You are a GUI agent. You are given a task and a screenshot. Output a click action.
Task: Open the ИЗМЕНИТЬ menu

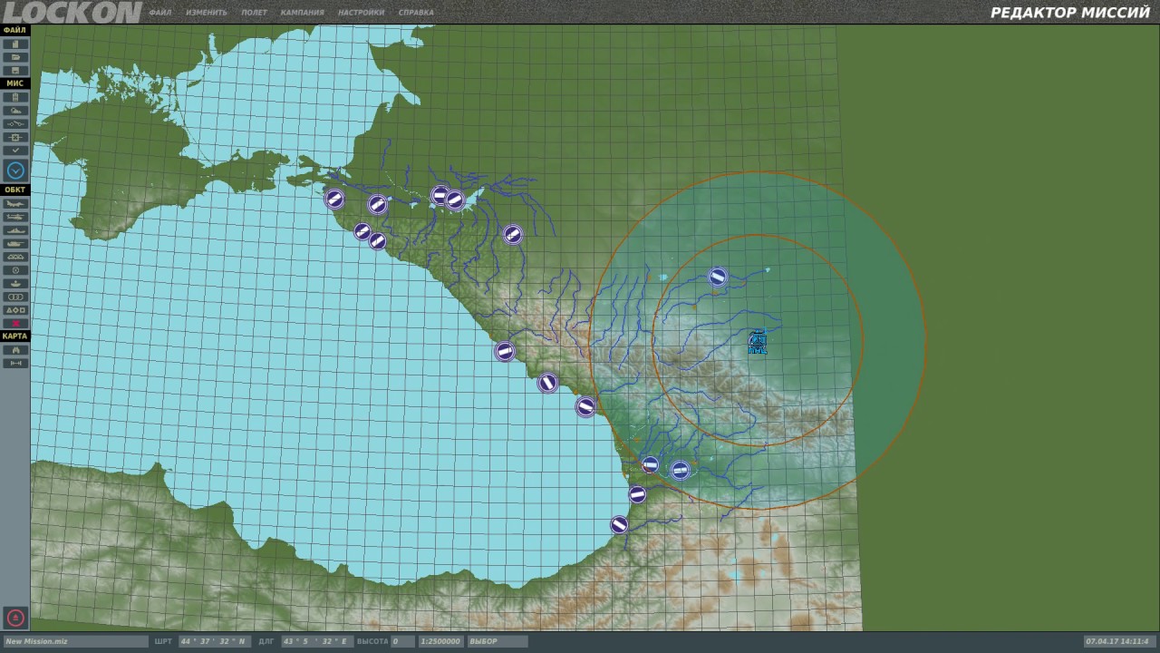(x=207, y=13)
